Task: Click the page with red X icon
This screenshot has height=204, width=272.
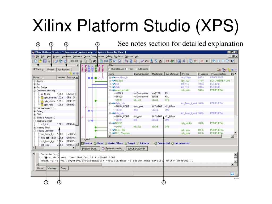Action: (120, 61)
